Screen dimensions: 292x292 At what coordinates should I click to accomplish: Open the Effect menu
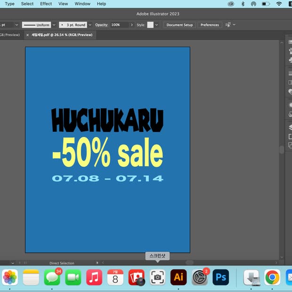coord(46,4)
